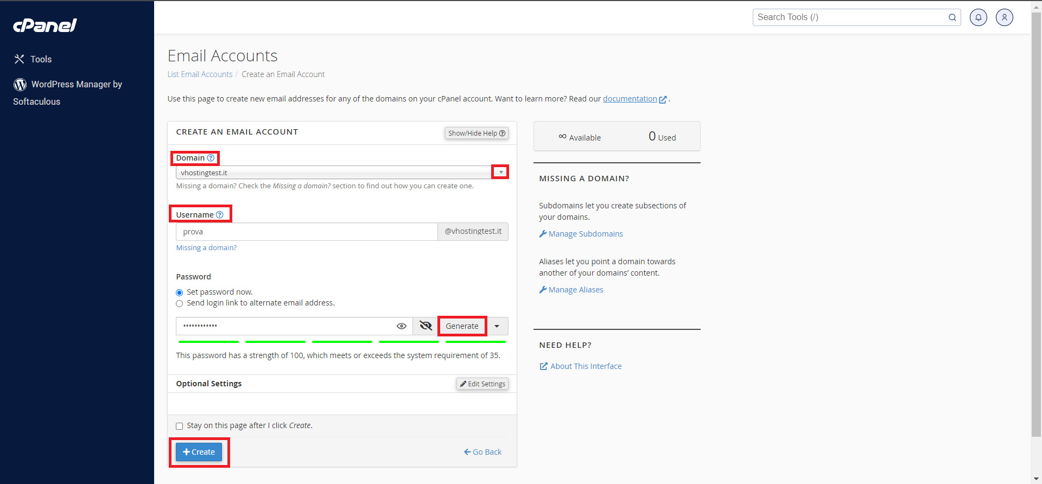
Task: Open Tools from the sidebar
Action: tap(33, 59)
